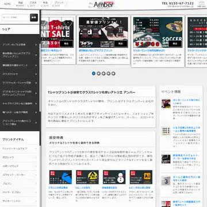Open the 商品 menu in the top bar
Viewport: 207px width, 207px height.
point(20,4)
